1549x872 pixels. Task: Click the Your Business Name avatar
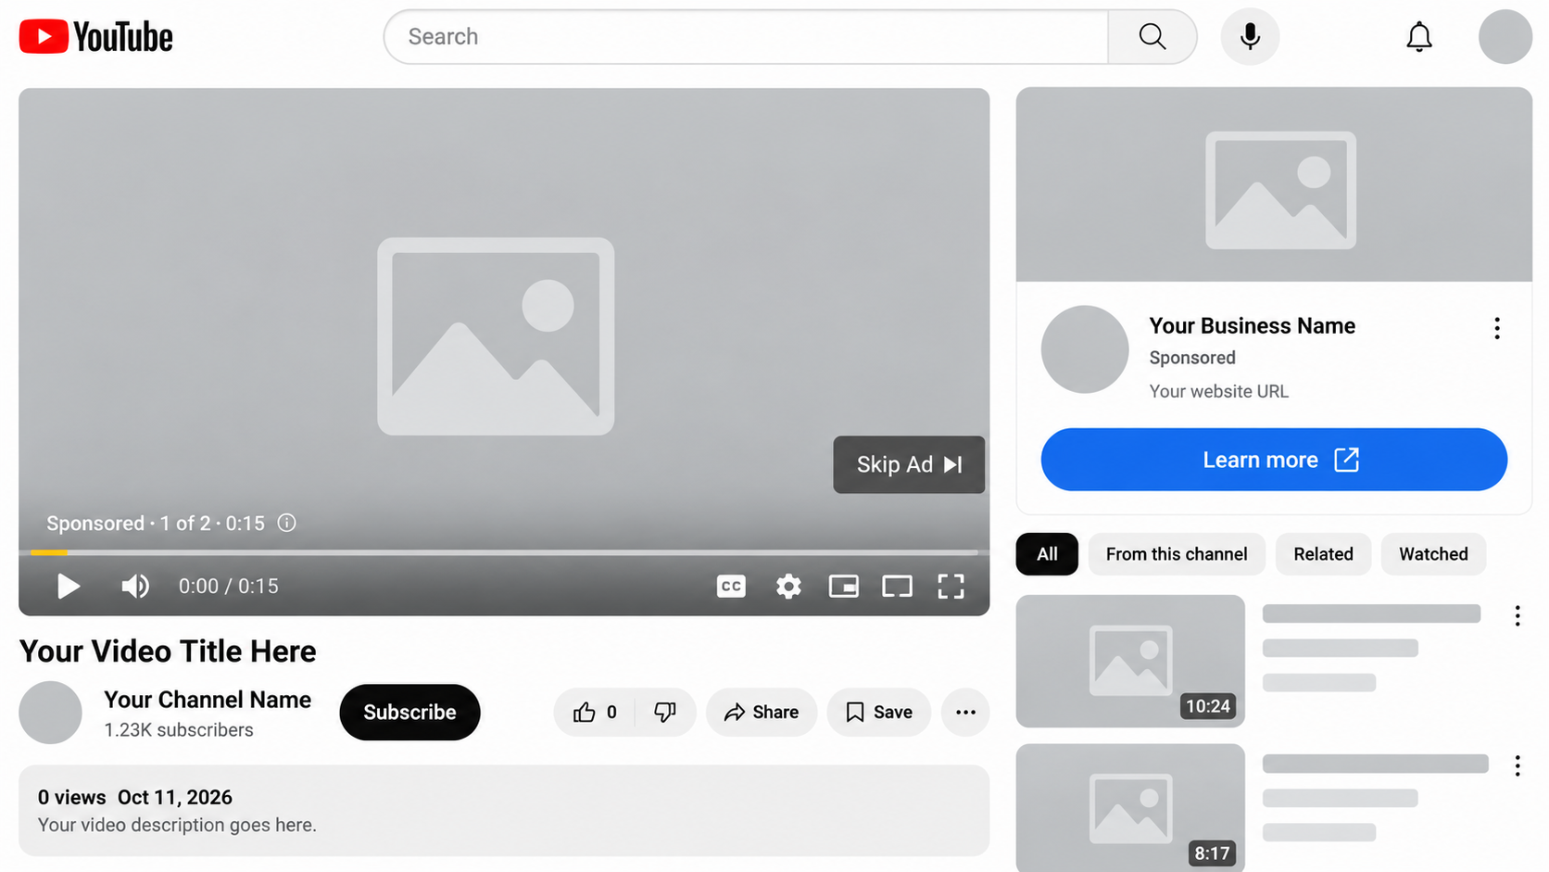pos(1084,349)
